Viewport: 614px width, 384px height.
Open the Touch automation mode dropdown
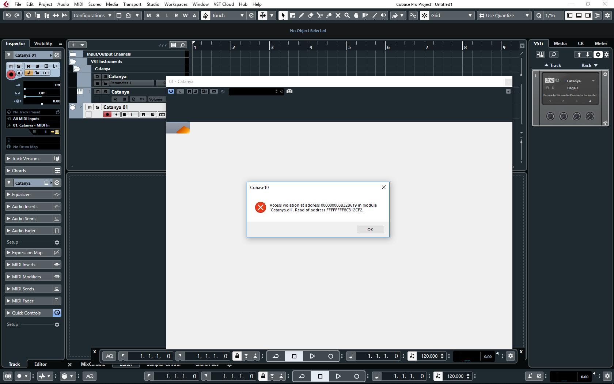[x=228, y=15]
